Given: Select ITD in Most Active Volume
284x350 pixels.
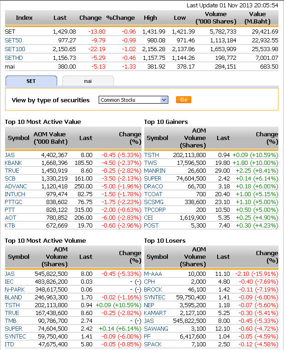Looking at the screenshot, I should point(9,344).
